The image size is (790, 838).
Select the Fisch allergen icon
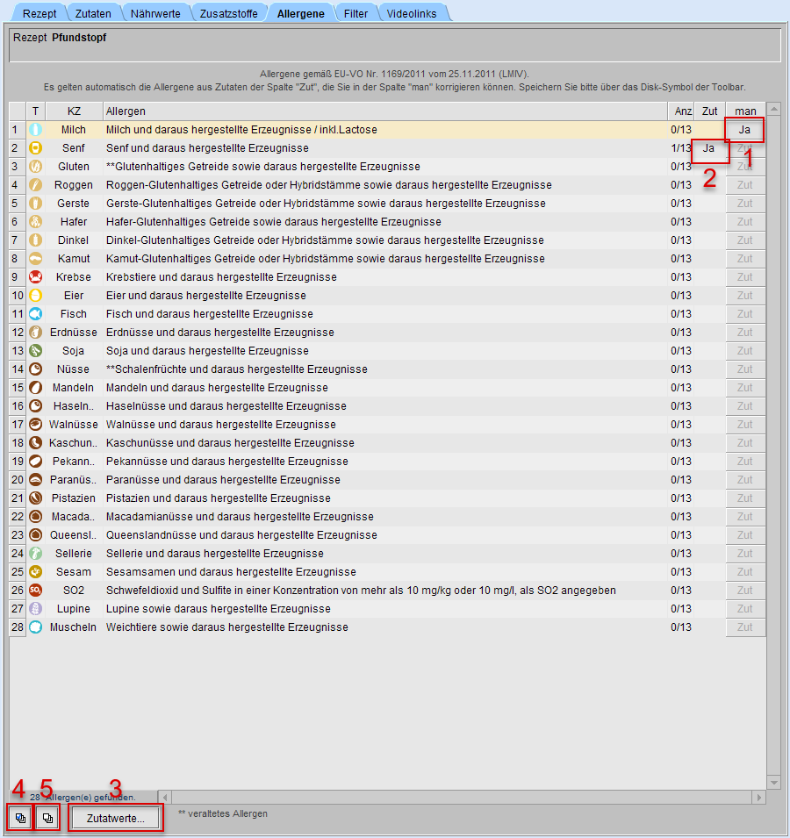point(36,314)
